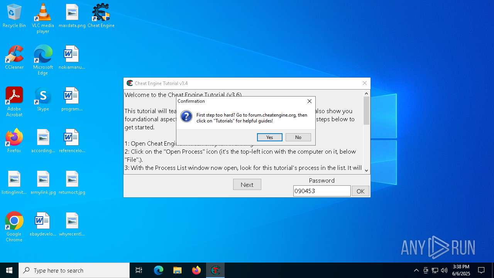The width and height of the screenshot is (494, 278).
Task: Select the Cheat Engine desktop shortcut
Action: (x=101, y=16)
